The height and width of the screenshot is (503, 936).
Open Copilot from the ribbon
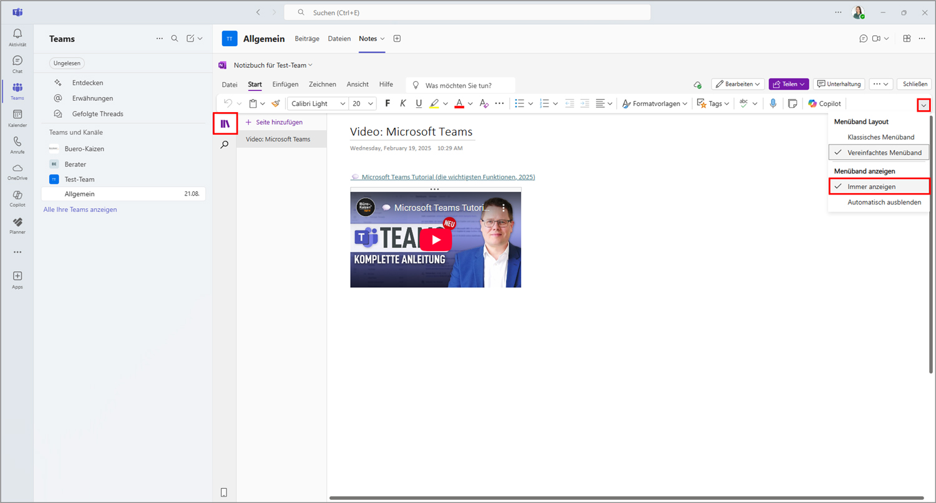824,103
